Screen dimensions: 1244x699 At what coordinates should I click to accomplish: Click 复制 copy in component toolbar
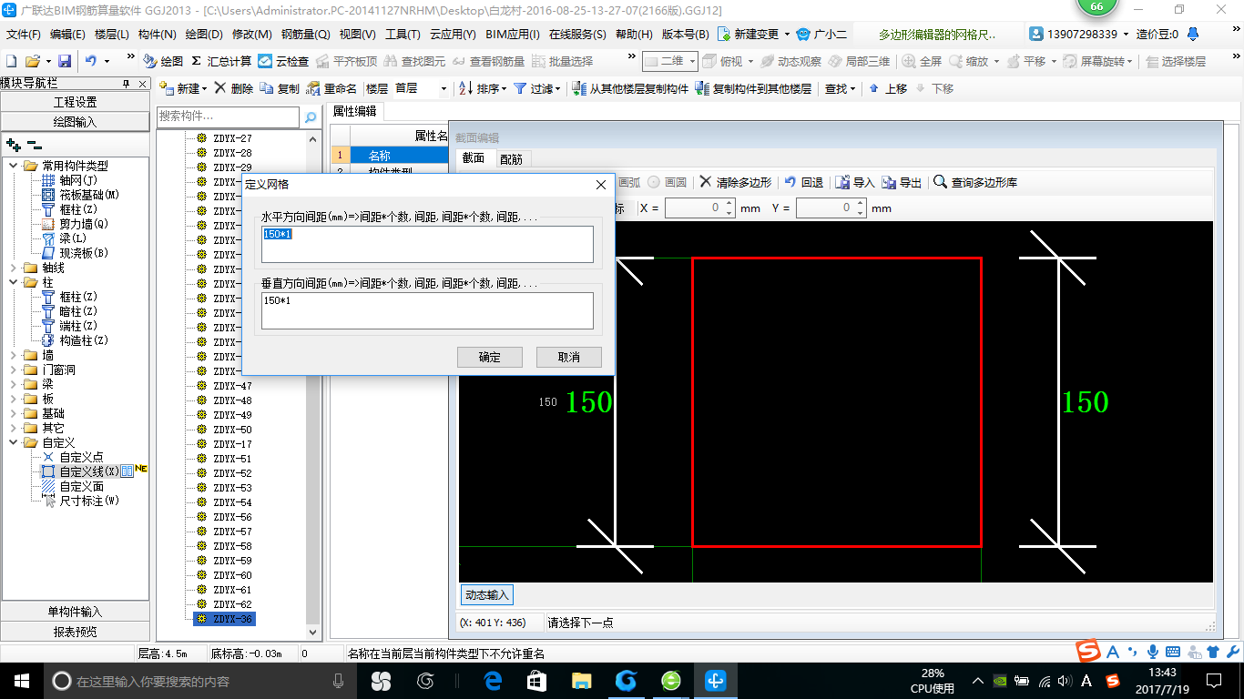point(280,88)
